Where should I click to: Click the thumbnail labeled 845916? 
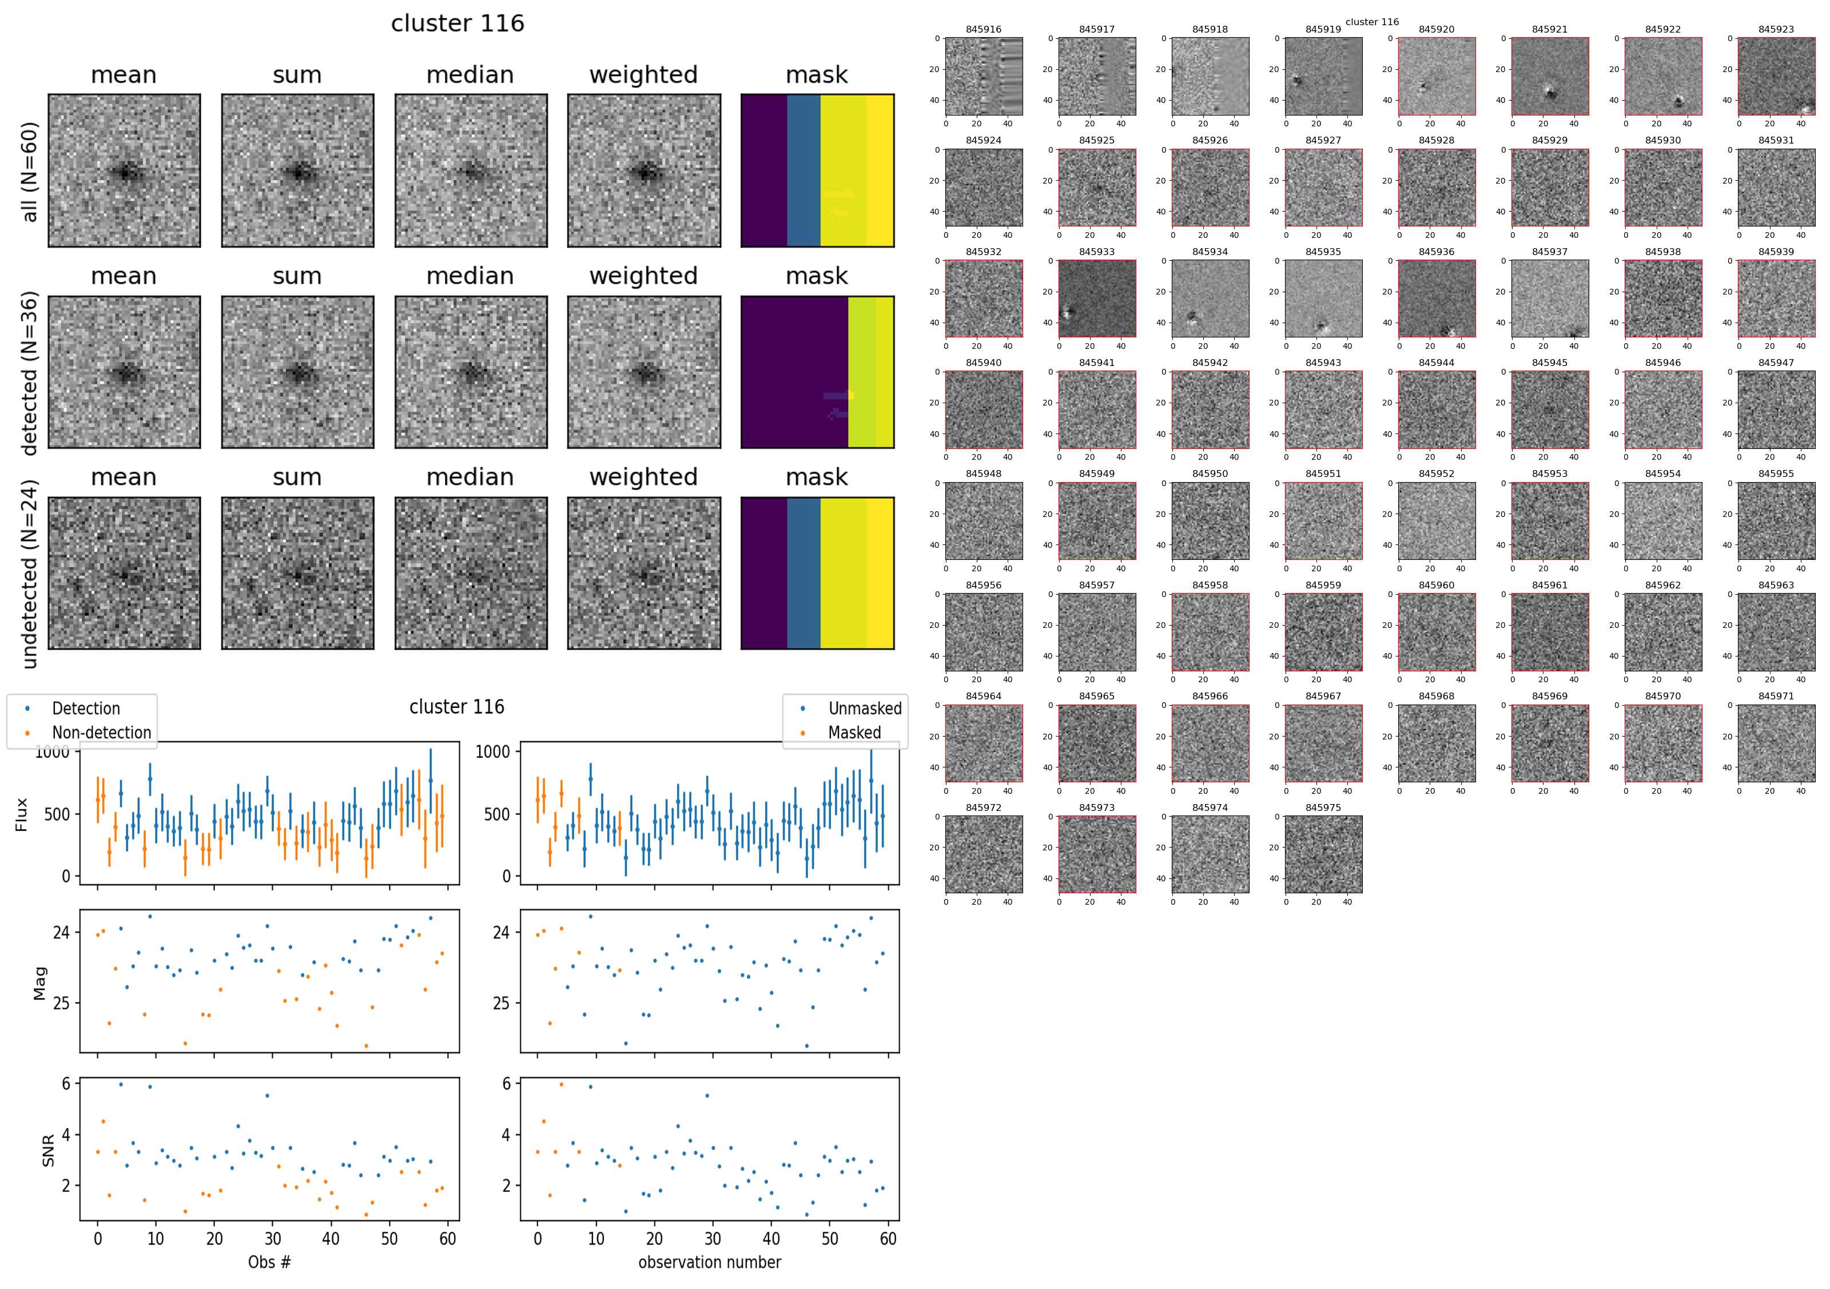pyautogui.click(x=984, y=77)
